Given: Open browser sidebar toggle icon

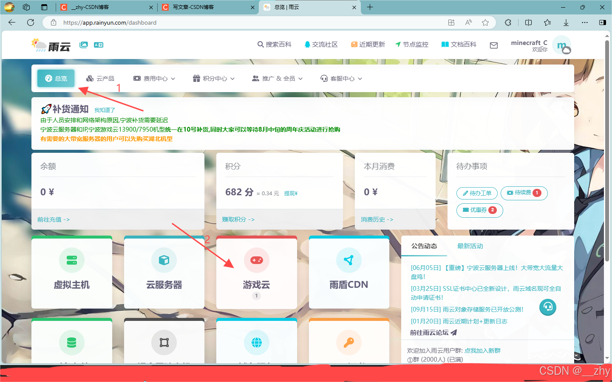Looking at the screenshot, I should pos(602,22).
